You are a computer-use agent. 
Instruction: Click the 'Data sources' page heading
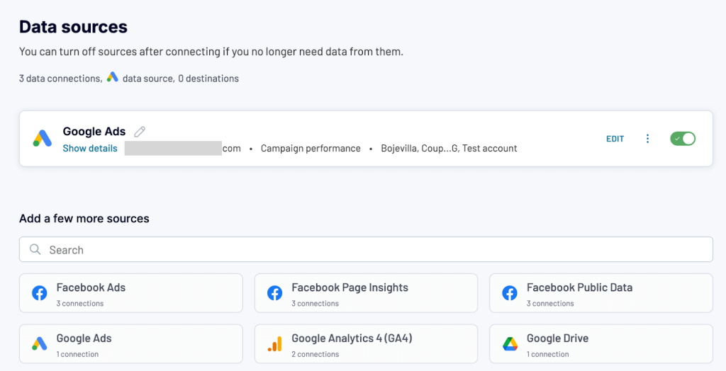click(73, 27)
